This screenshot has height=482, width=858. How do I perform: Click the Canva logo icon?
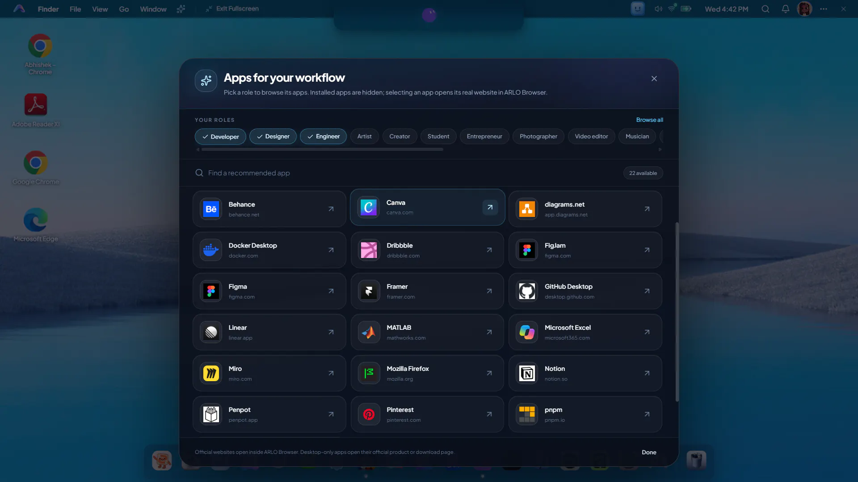pos(369,207)
